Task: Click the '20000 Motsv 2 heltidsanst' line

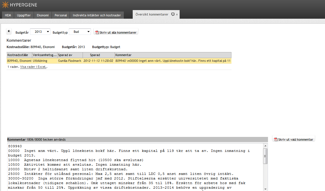Action: point(68,169)
